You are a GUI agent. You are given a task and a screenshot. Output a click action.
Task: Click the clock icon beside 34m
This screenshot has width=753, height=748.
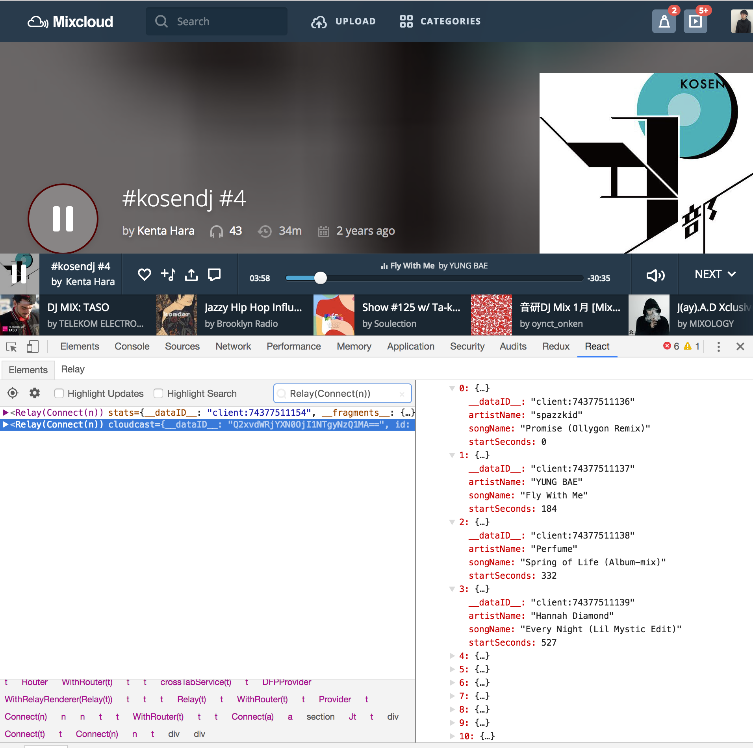coord(265,231)
